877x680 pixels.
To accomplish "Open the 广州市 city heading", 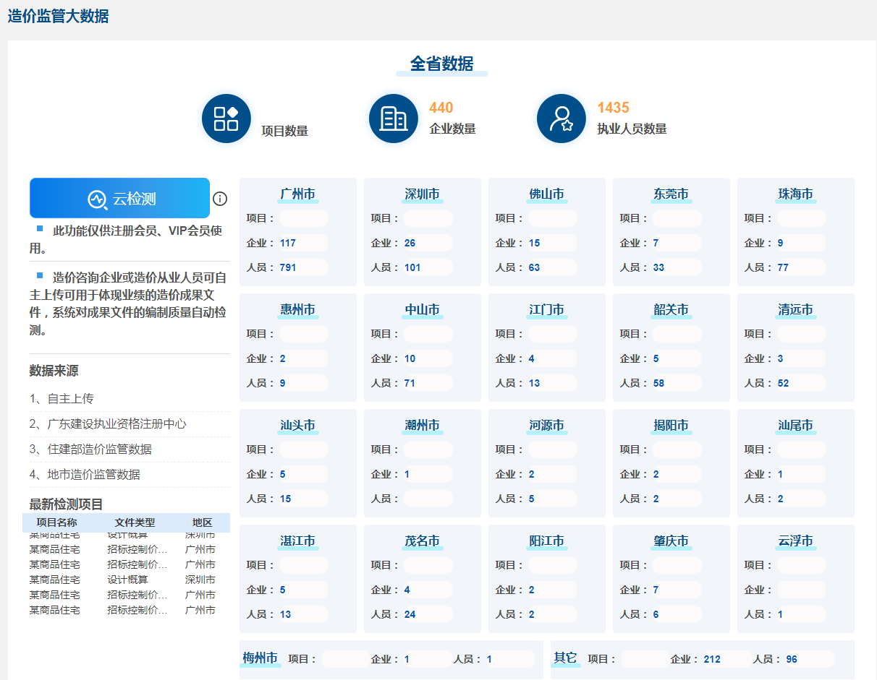I will point(297,194).
